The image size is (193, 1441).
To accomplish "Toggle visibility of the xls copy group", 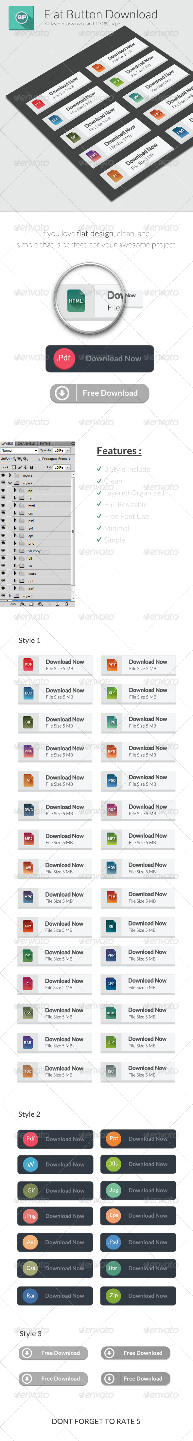I will point(3,551).
